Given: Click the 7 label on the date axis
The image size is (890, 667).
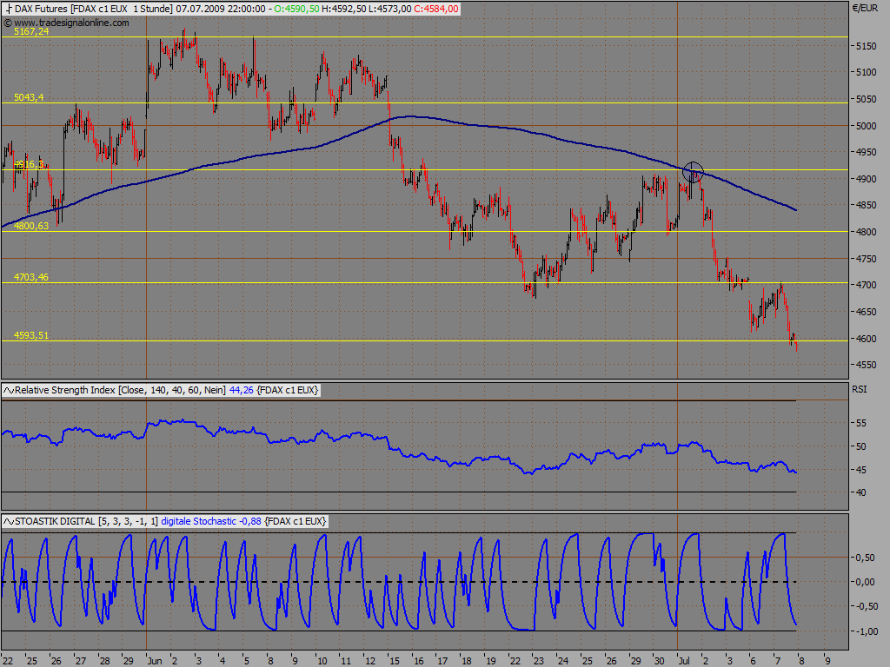Looking at the screenshot, I should (778, 661).
